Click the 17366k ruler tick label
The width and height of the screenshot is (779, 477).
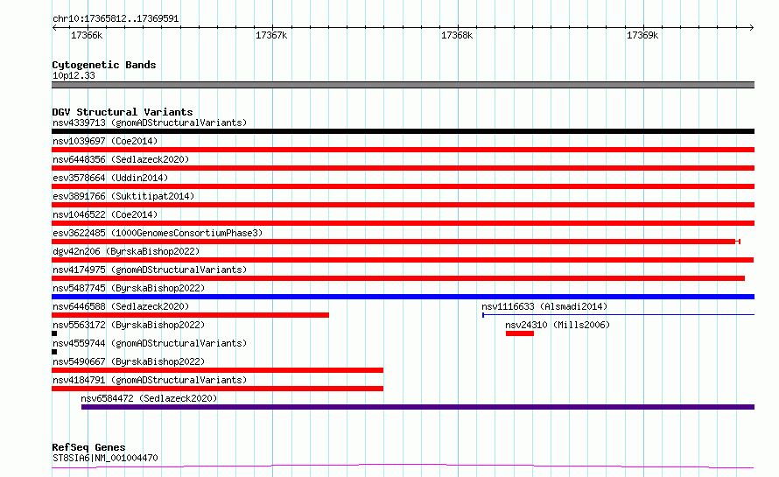point(87,35)
